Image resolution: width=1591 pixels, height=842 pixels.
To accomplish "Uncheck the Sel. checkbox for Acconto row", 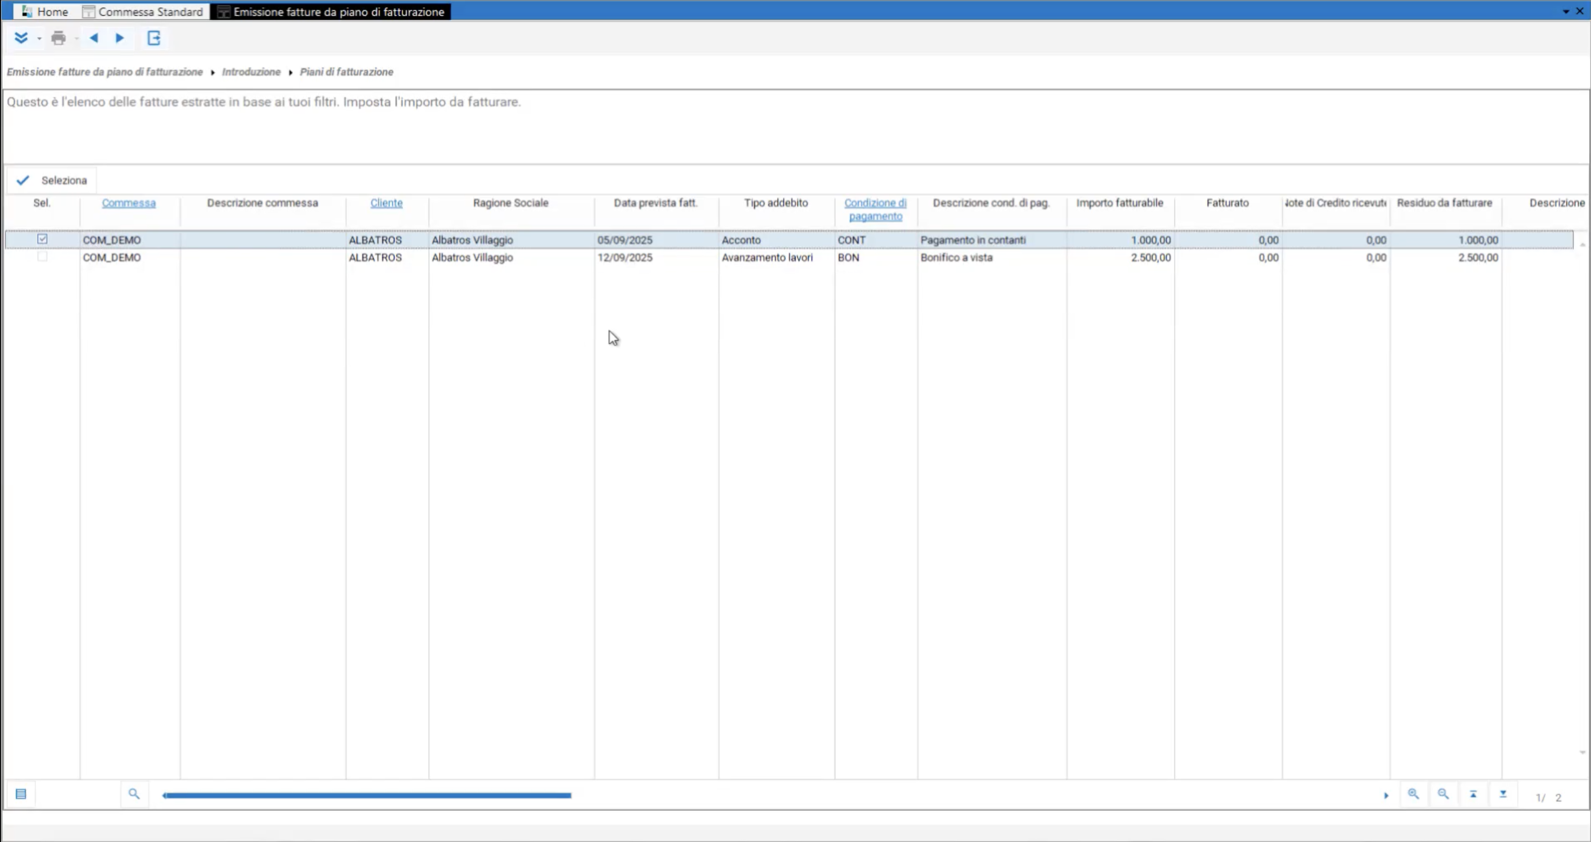I will (42, 239).
